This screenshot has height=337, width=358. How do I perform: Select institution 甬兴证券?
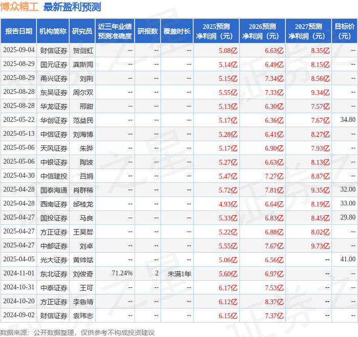(x=54, y=78)
